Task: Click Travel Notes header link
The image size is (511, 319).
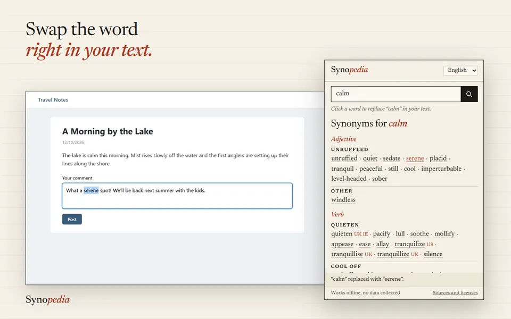Action: point(53,100)
